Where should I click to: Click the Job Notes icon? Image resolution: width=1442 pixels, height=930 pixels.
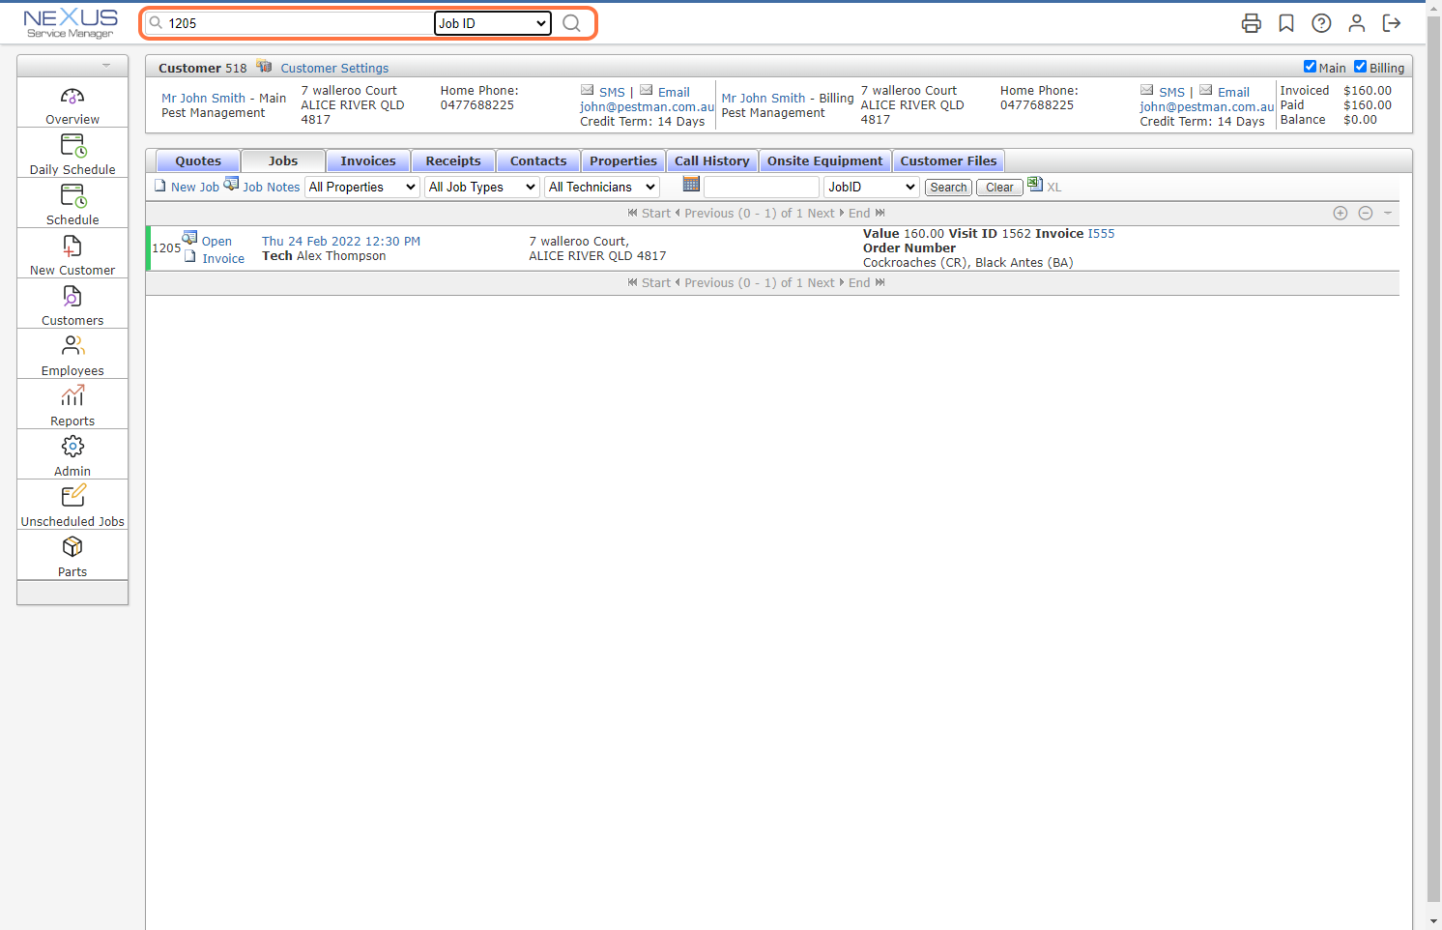tap(232, 184)
